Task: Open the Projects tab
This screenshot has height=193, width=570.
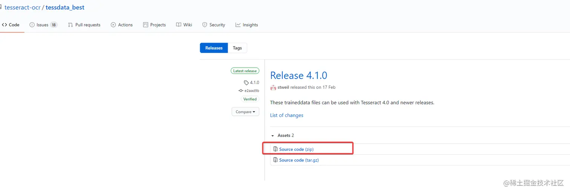Action: (155, 25)
